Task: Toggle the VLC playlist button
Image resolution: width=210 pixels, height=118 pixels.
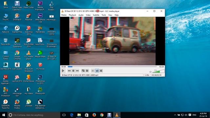Action: click(x=93, y=71)
